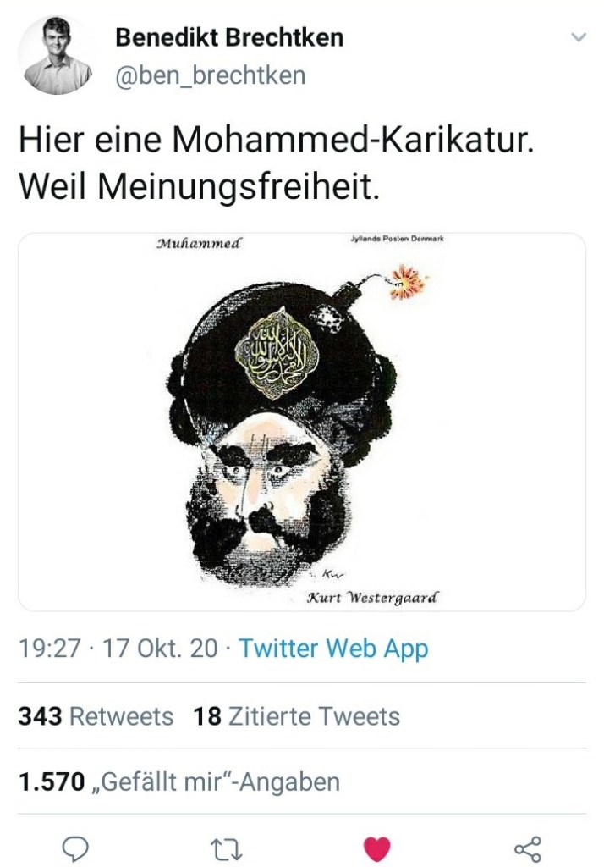This screenshot has height=867, width=604.
Task: Open Benedikt Brechtken's profile photo
Action: click(x=58, y=55)
